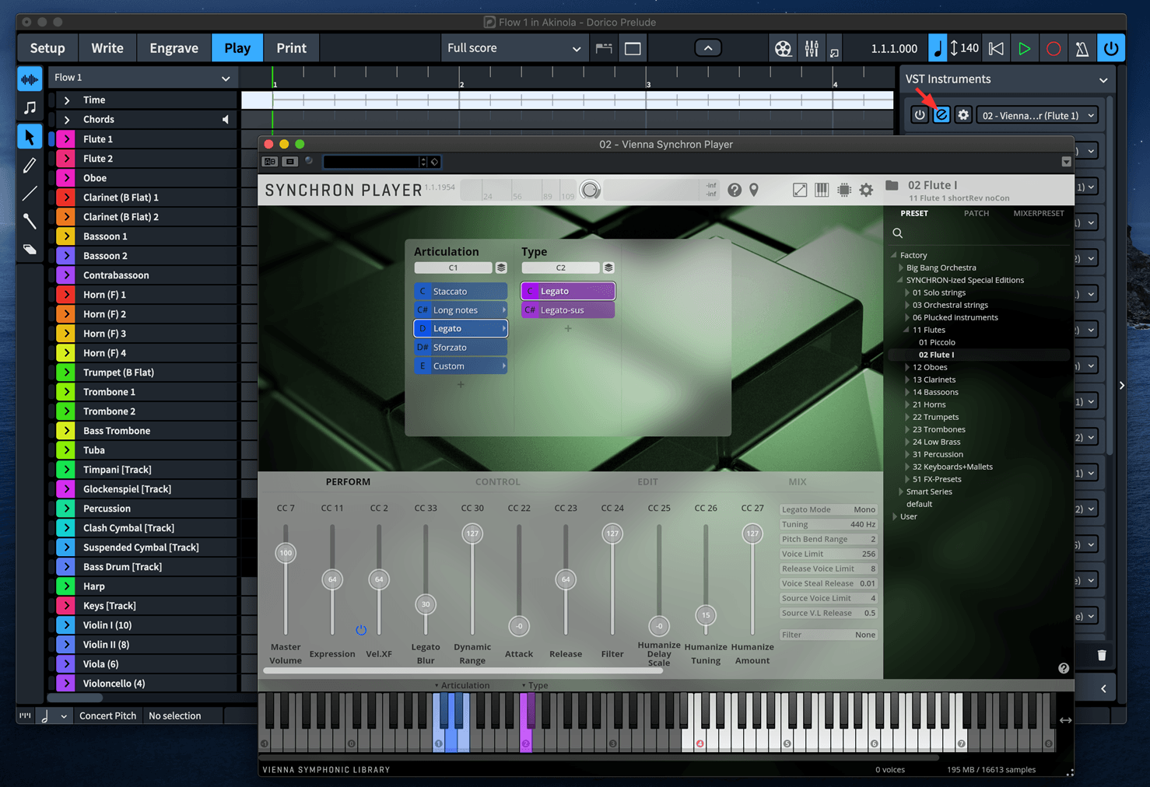Click the Legato Blur CC 33 slider knob

(426, 604)
